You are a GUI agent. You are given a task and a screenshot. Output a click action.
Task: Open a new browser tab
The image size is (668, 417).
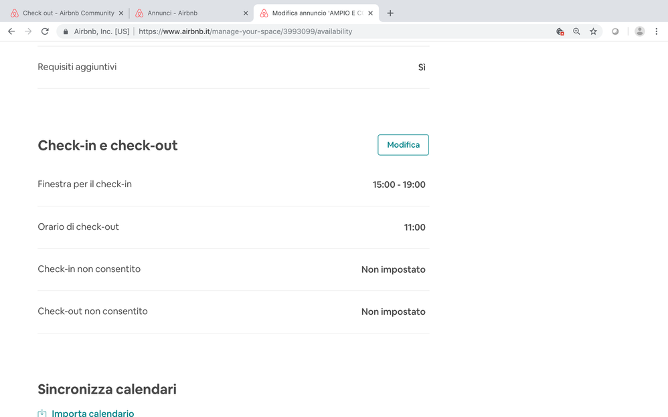tap(390, 13)
